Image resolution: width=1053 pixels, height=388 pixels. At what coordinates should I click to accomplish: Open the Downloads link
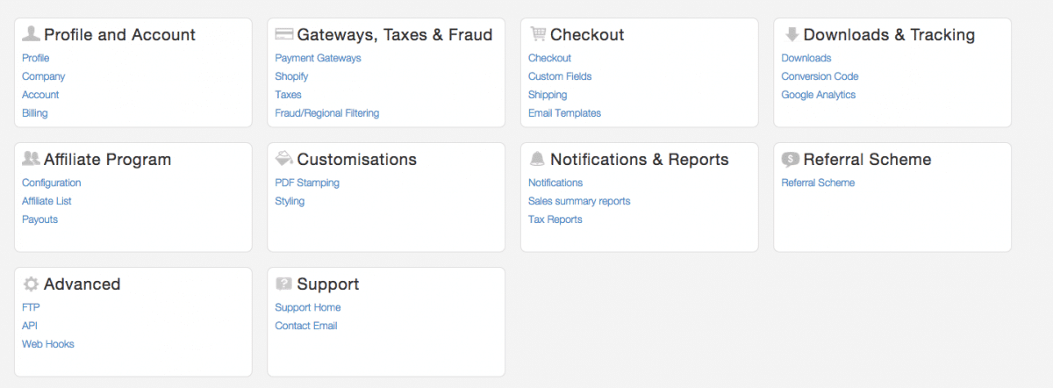(806, 58)
